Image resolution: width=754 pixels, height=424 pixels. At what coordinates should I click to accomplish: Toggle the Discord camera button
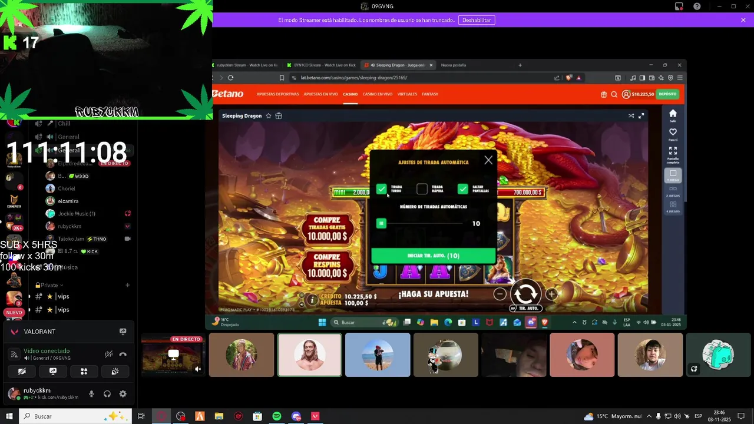pos(22,372)
